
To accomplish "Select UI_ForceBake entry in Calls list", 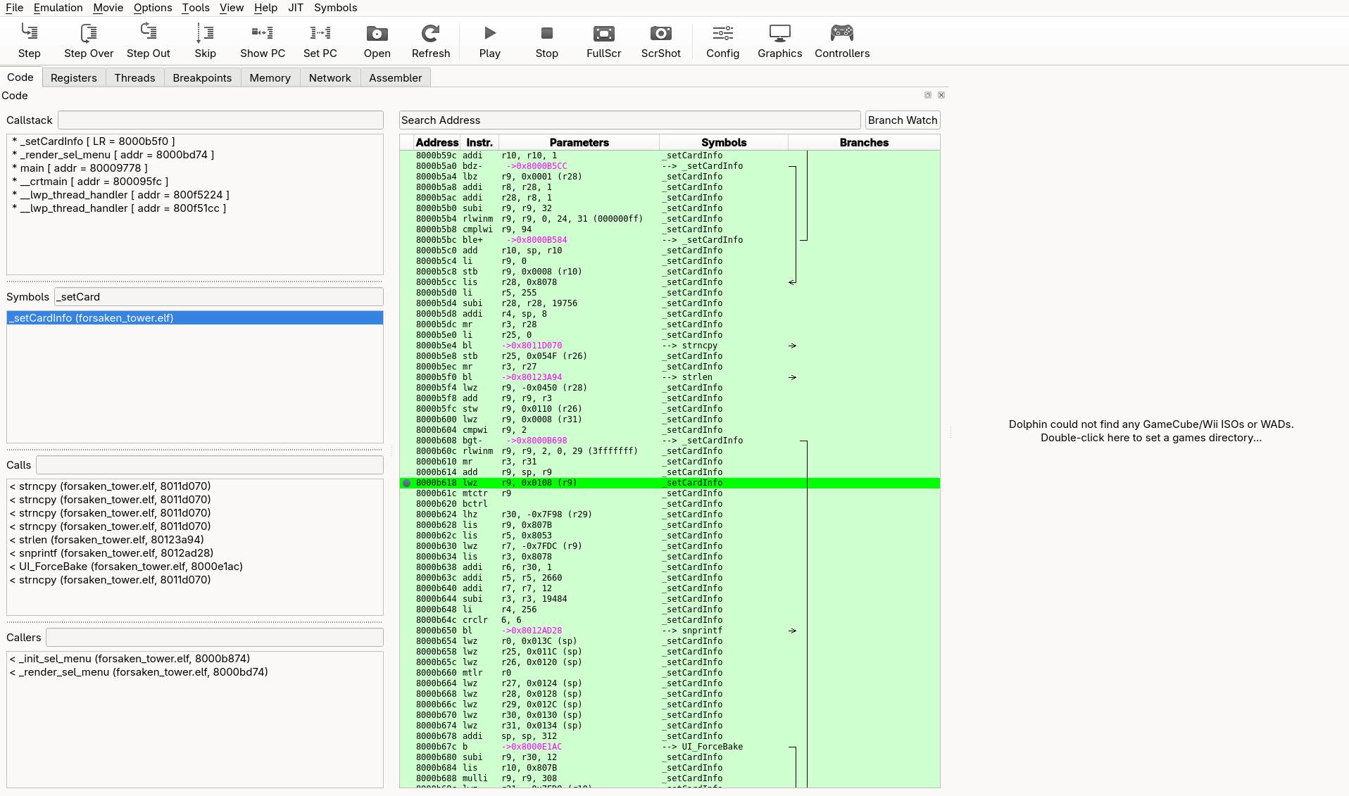I will (195, 567).
